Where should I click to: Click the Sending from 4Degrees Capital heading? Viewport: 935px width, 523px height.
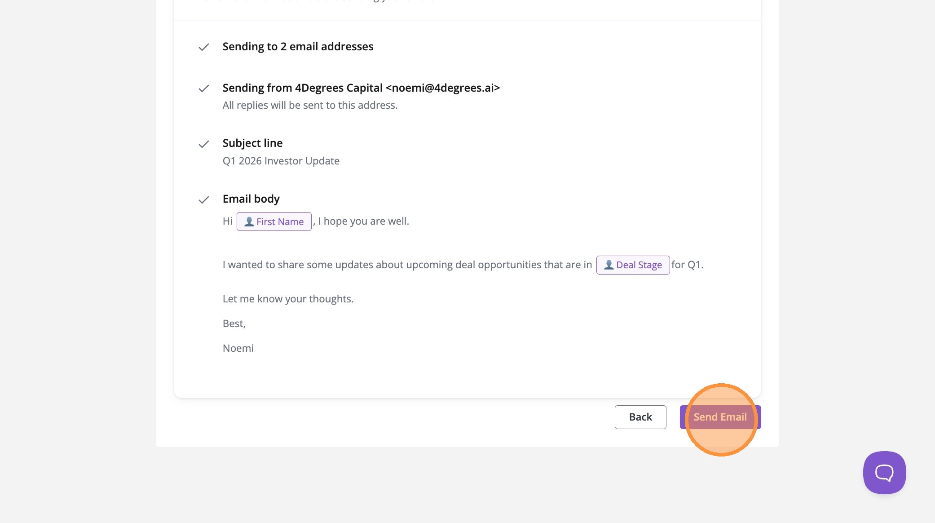coord(361,88)
